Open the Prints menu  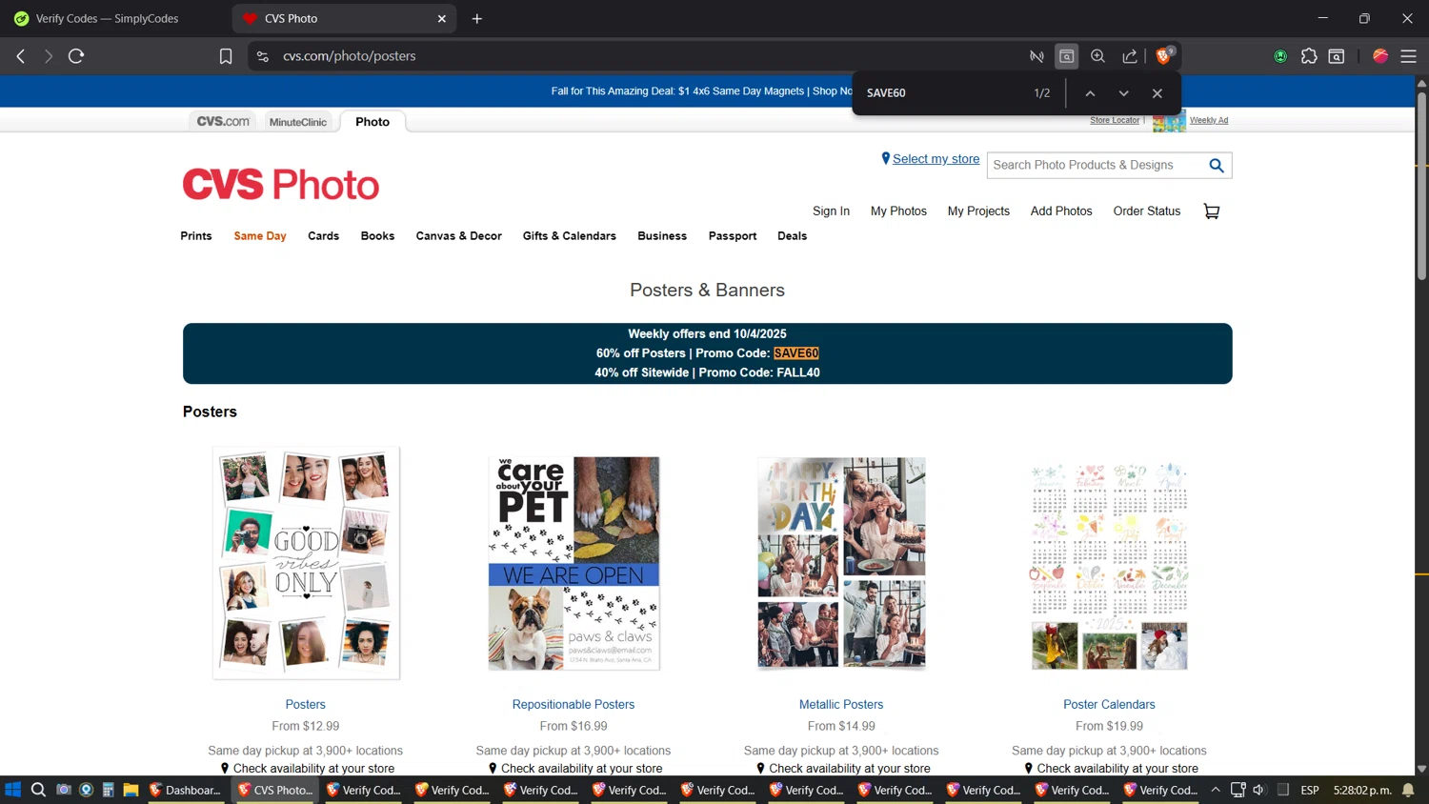196,236
